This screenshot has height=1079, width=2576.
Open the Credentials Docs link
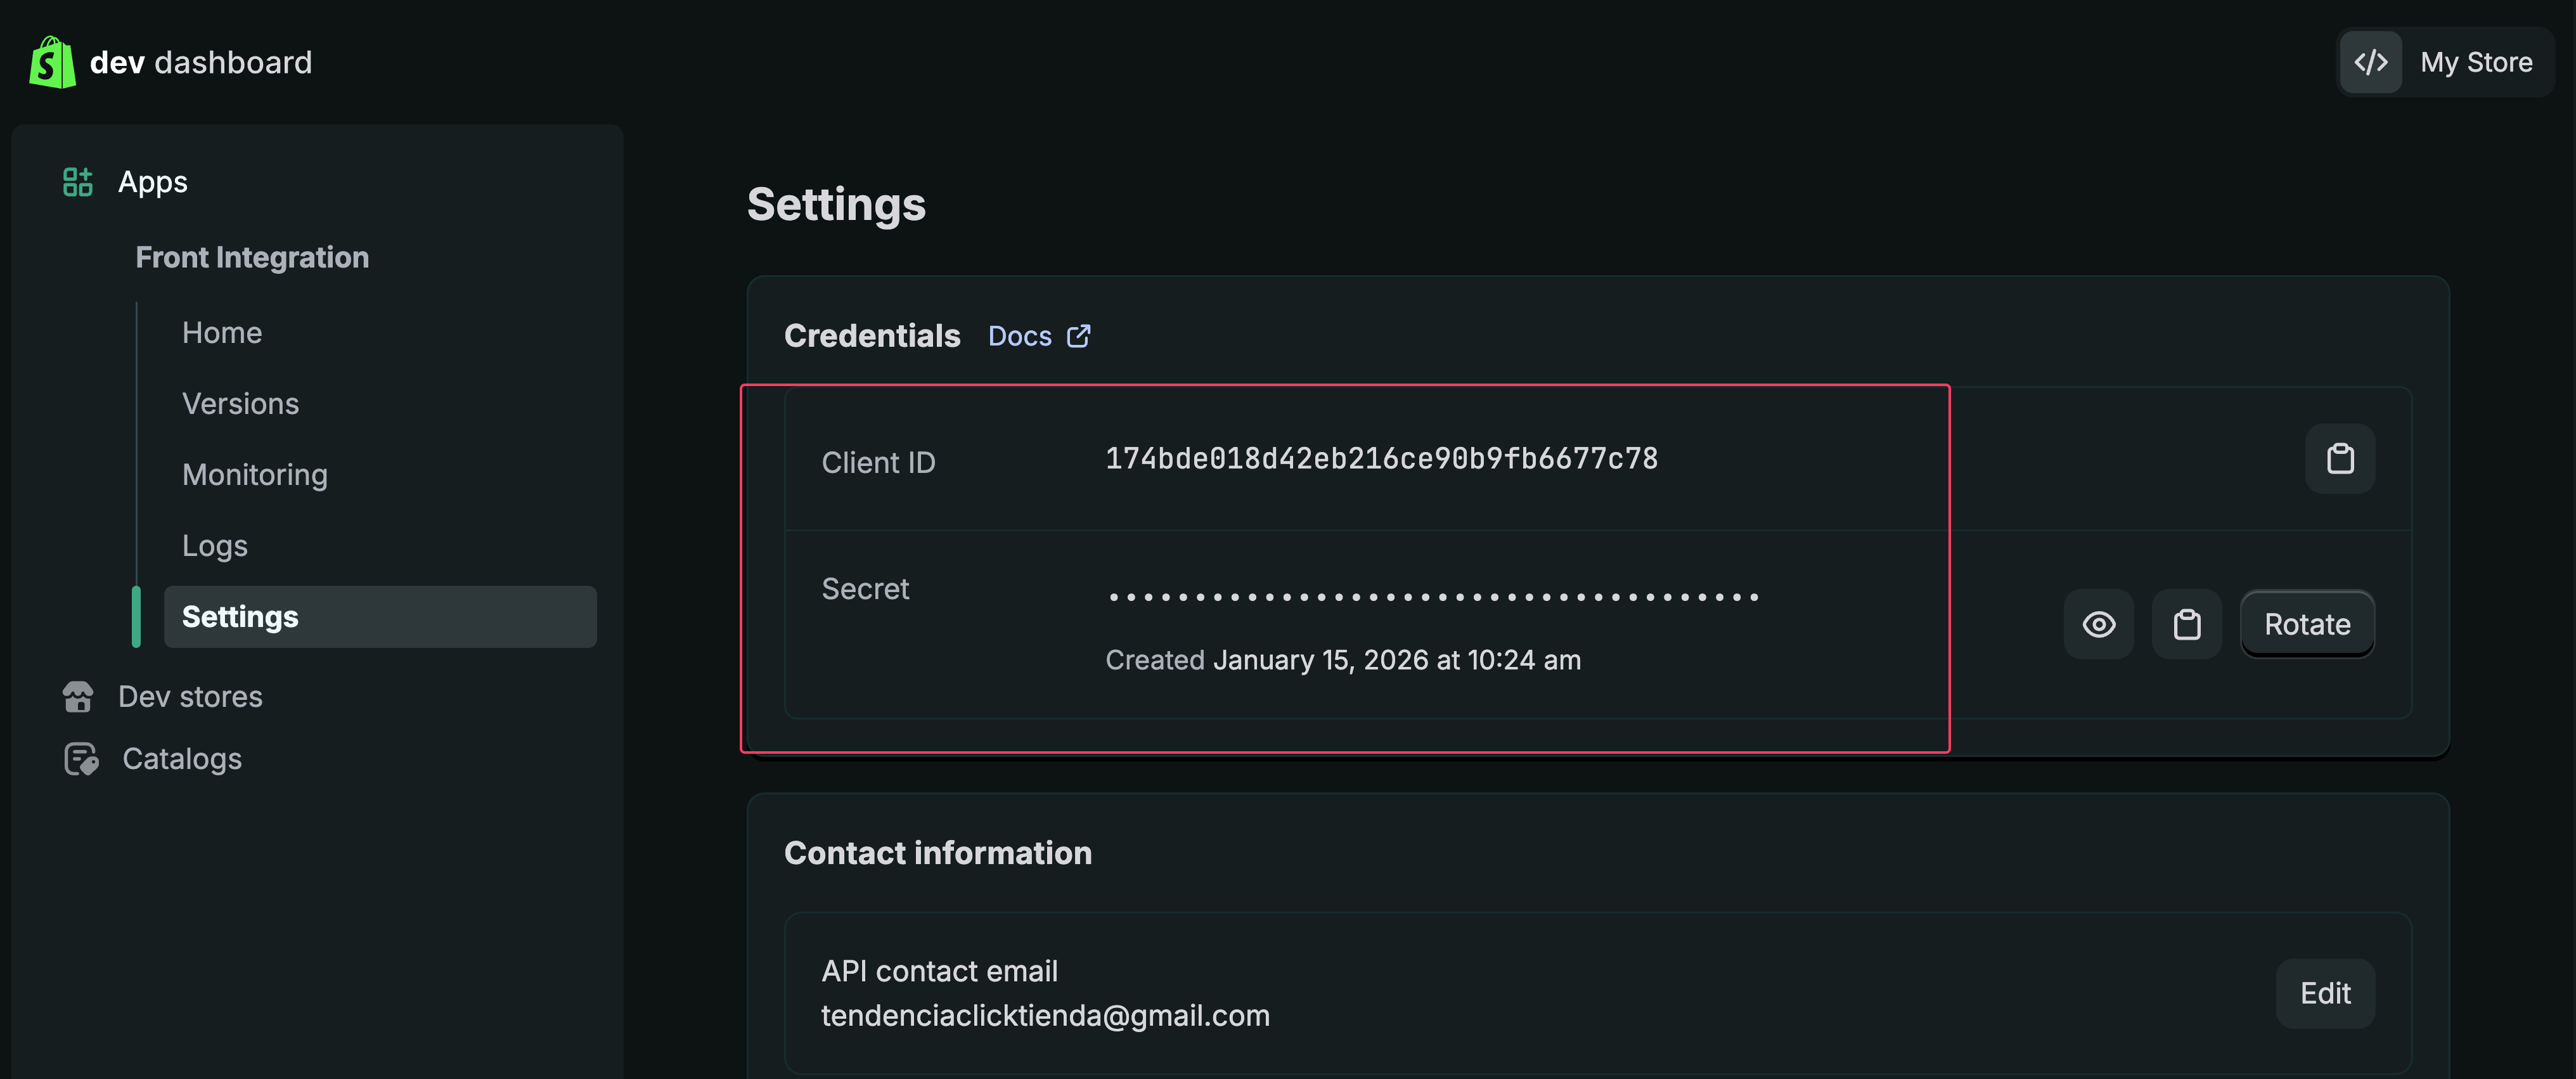[x=1019, y=336]
